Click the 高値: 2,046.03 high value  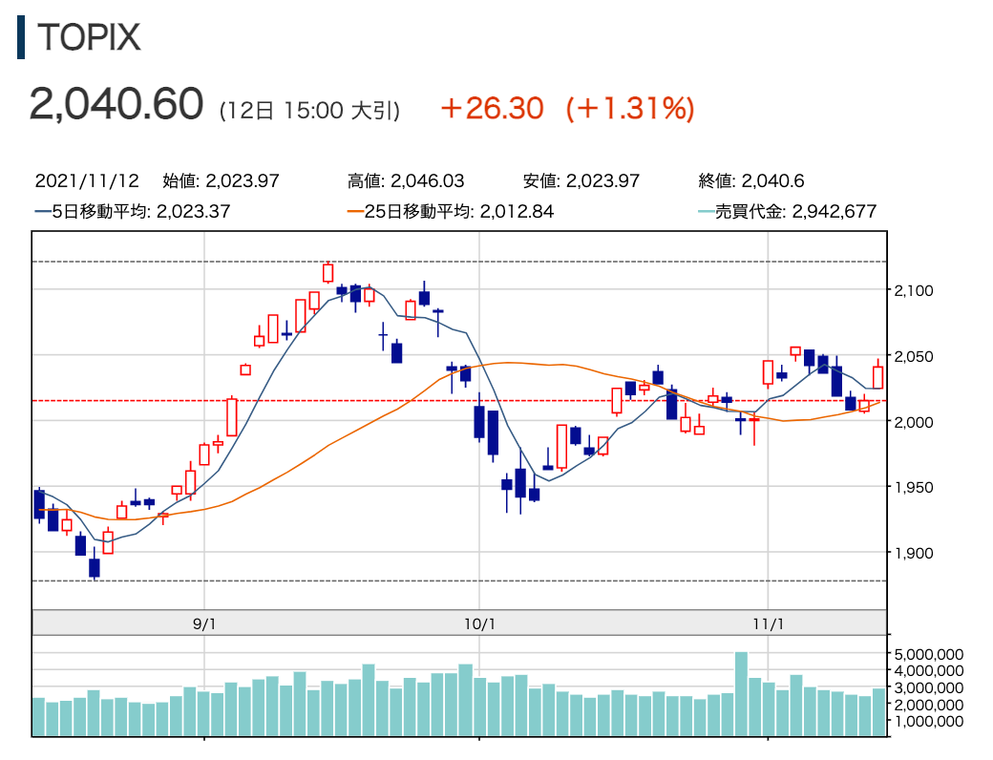[406, 181]
